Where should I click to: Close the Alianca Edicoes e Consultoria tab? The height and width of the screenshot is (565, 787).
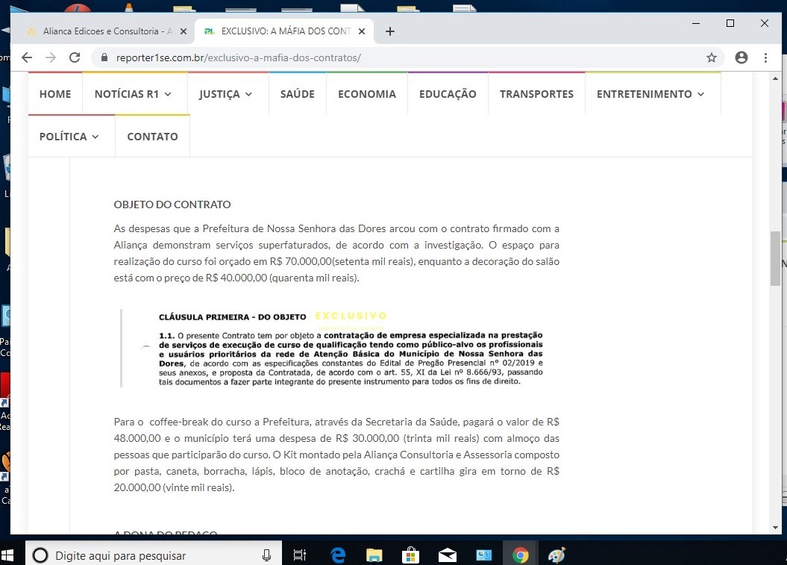pyautogui.click(x=184, y=31)
